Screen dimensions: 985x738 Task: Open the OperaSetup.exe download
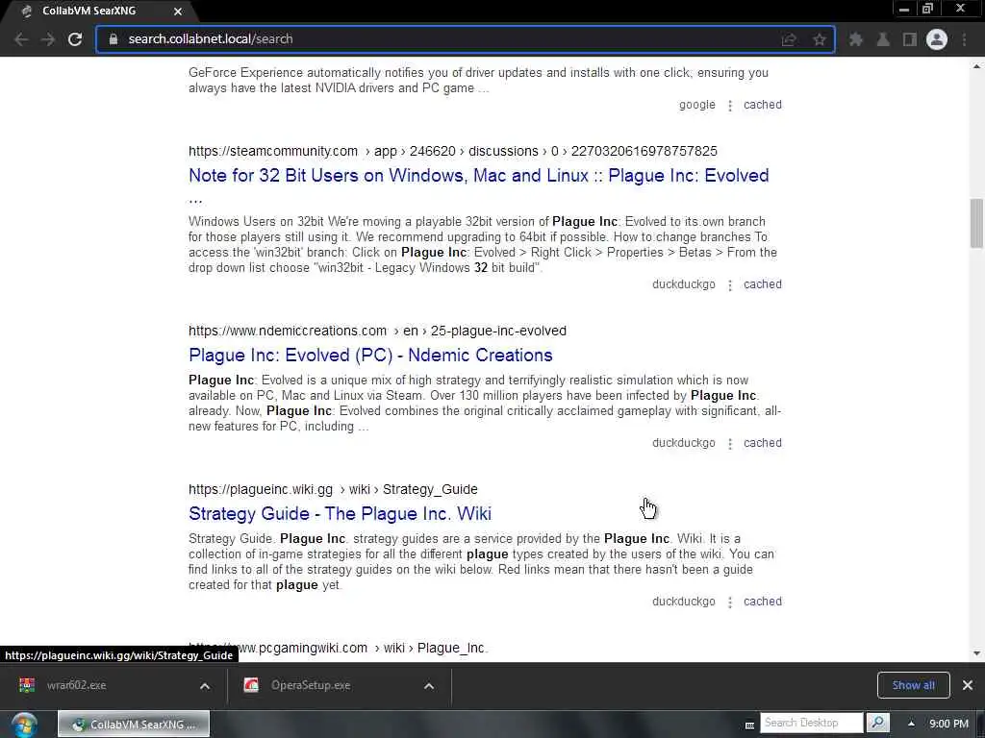(x=311, y=685)
